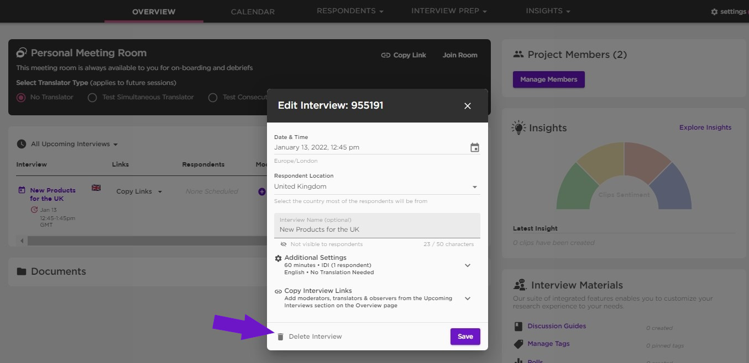Viewport: 749px width, 363px height.
Task: Click the chain icon next to Copy Link
Action: click(386, 55)
